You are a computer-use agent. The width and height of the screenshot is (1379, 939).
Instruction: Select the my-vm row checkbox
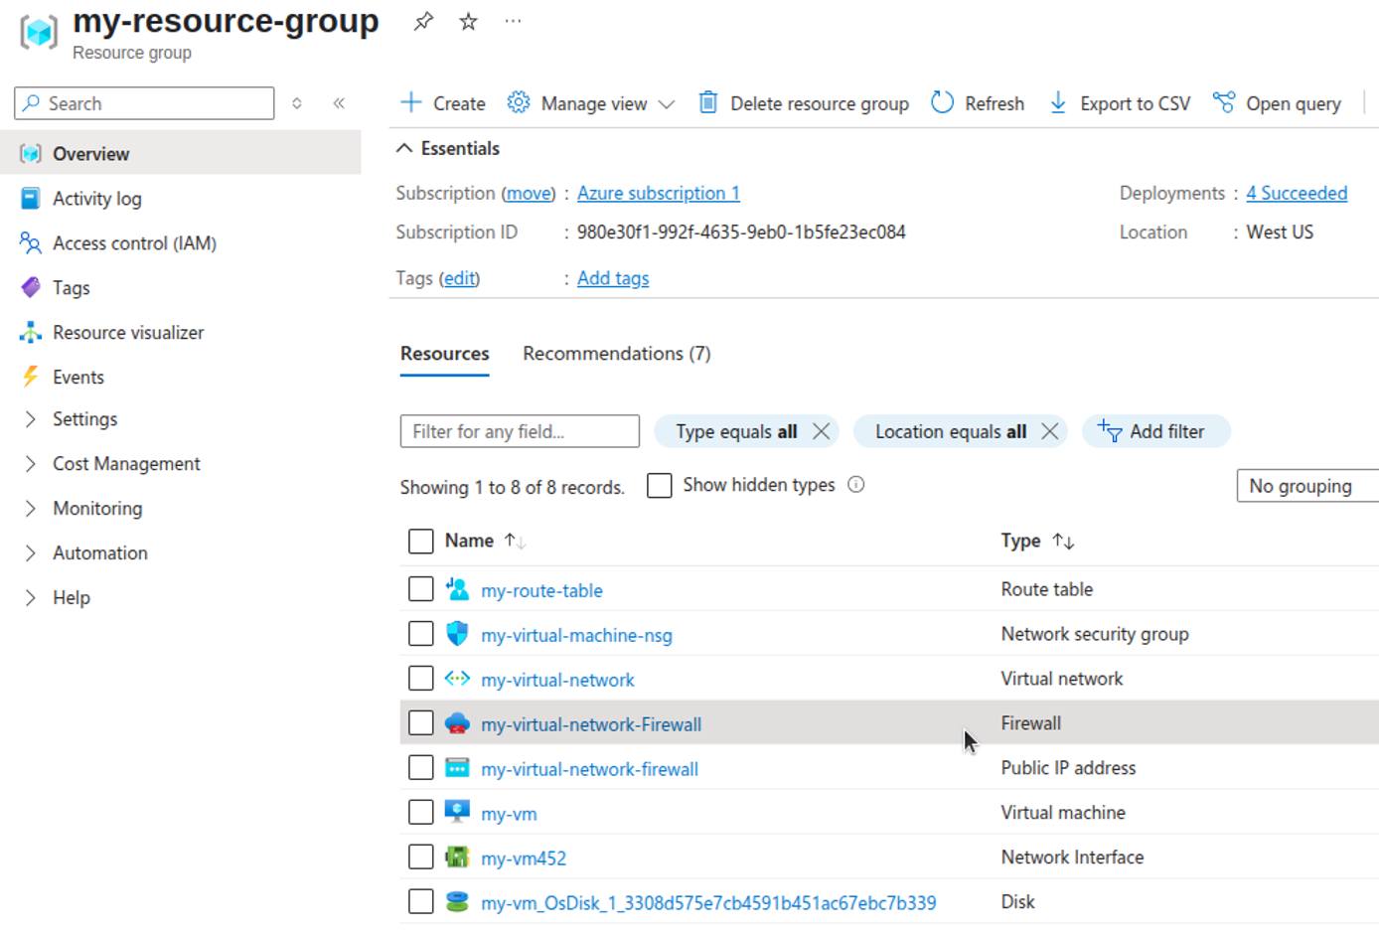click(420, 812)
